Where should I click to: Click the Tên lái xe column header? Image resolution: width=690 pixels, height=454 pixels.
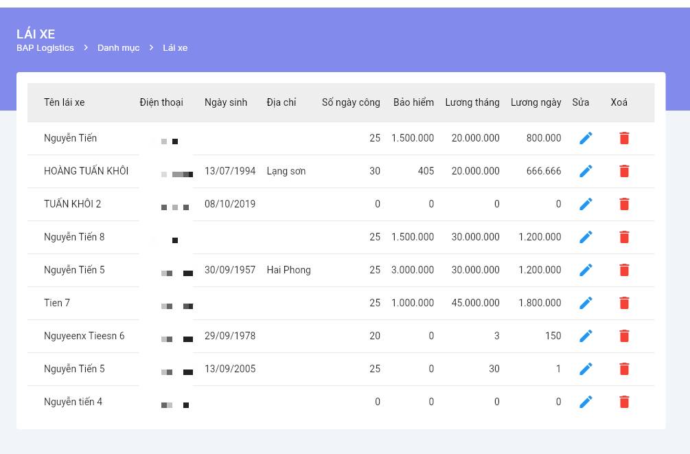click(65, 102)
